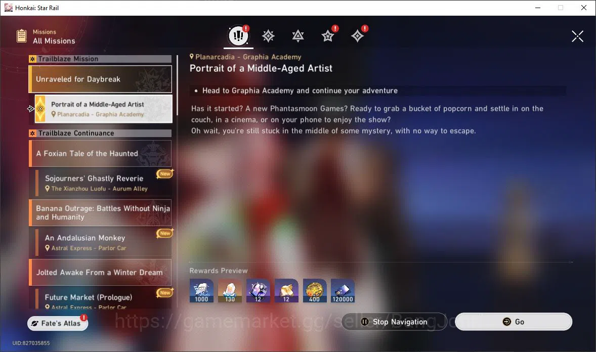Open the four-point diamond mission tab
The width and height of the screenshot is (596, 352).
point(357,36)
